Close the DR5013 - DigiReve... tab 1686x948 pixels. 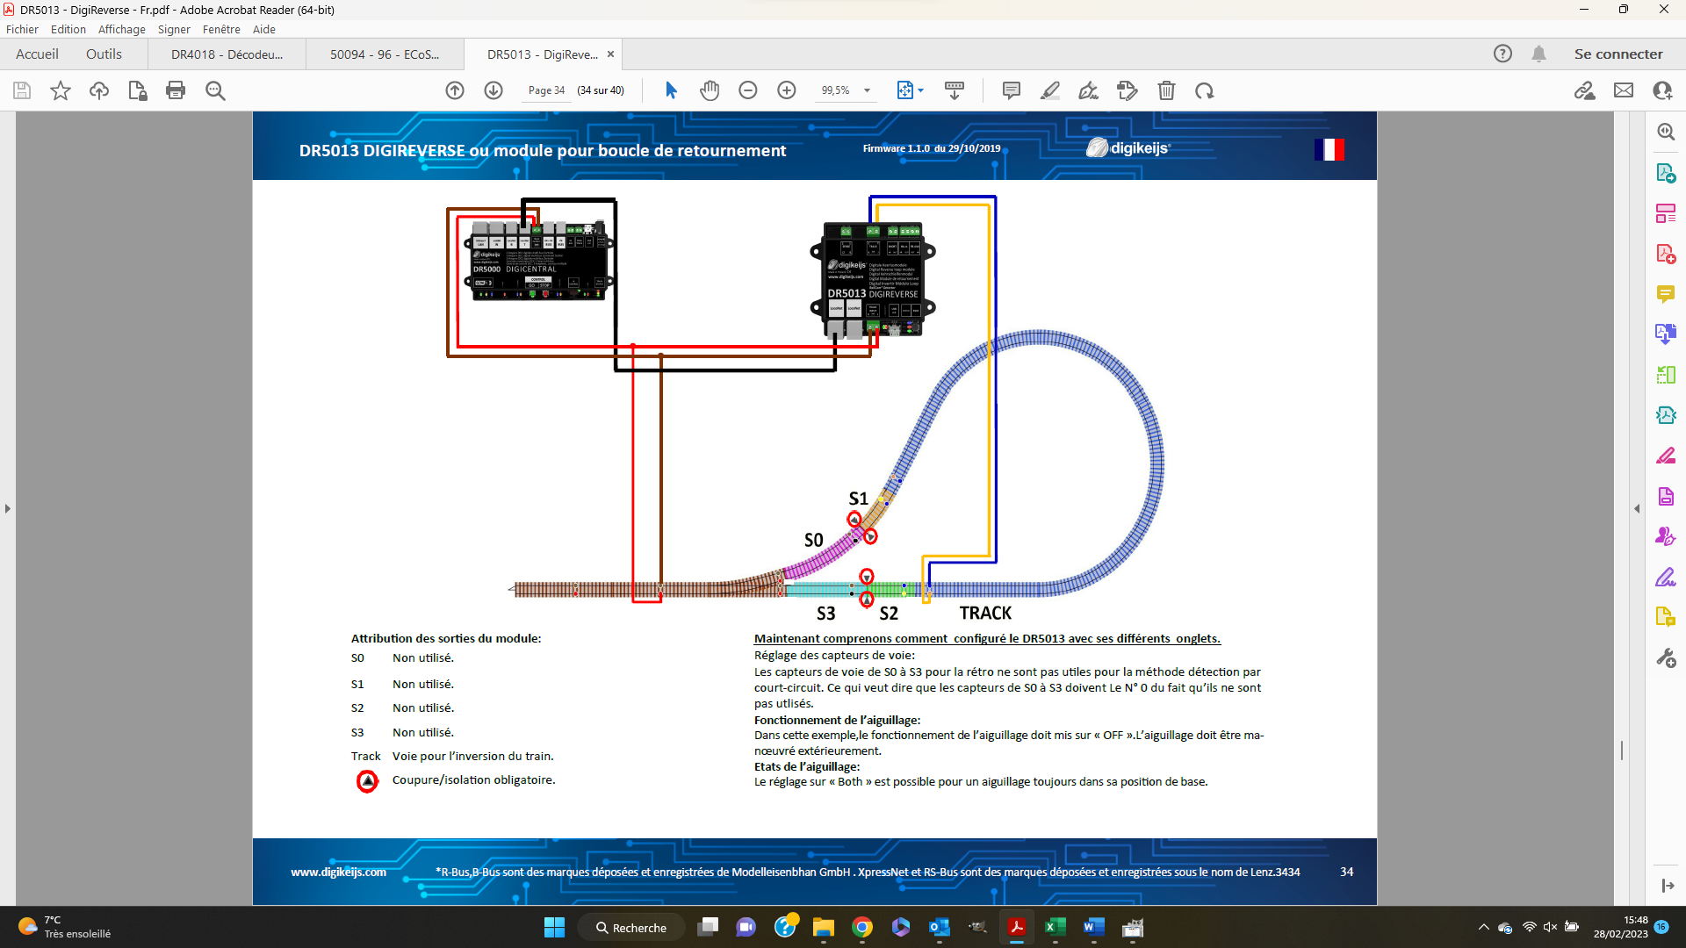coord(610,54)
